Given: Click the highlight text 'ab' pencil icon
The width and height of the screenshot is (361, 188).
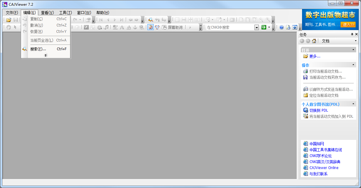Looking at the screenshot, I should pos(115,27).
